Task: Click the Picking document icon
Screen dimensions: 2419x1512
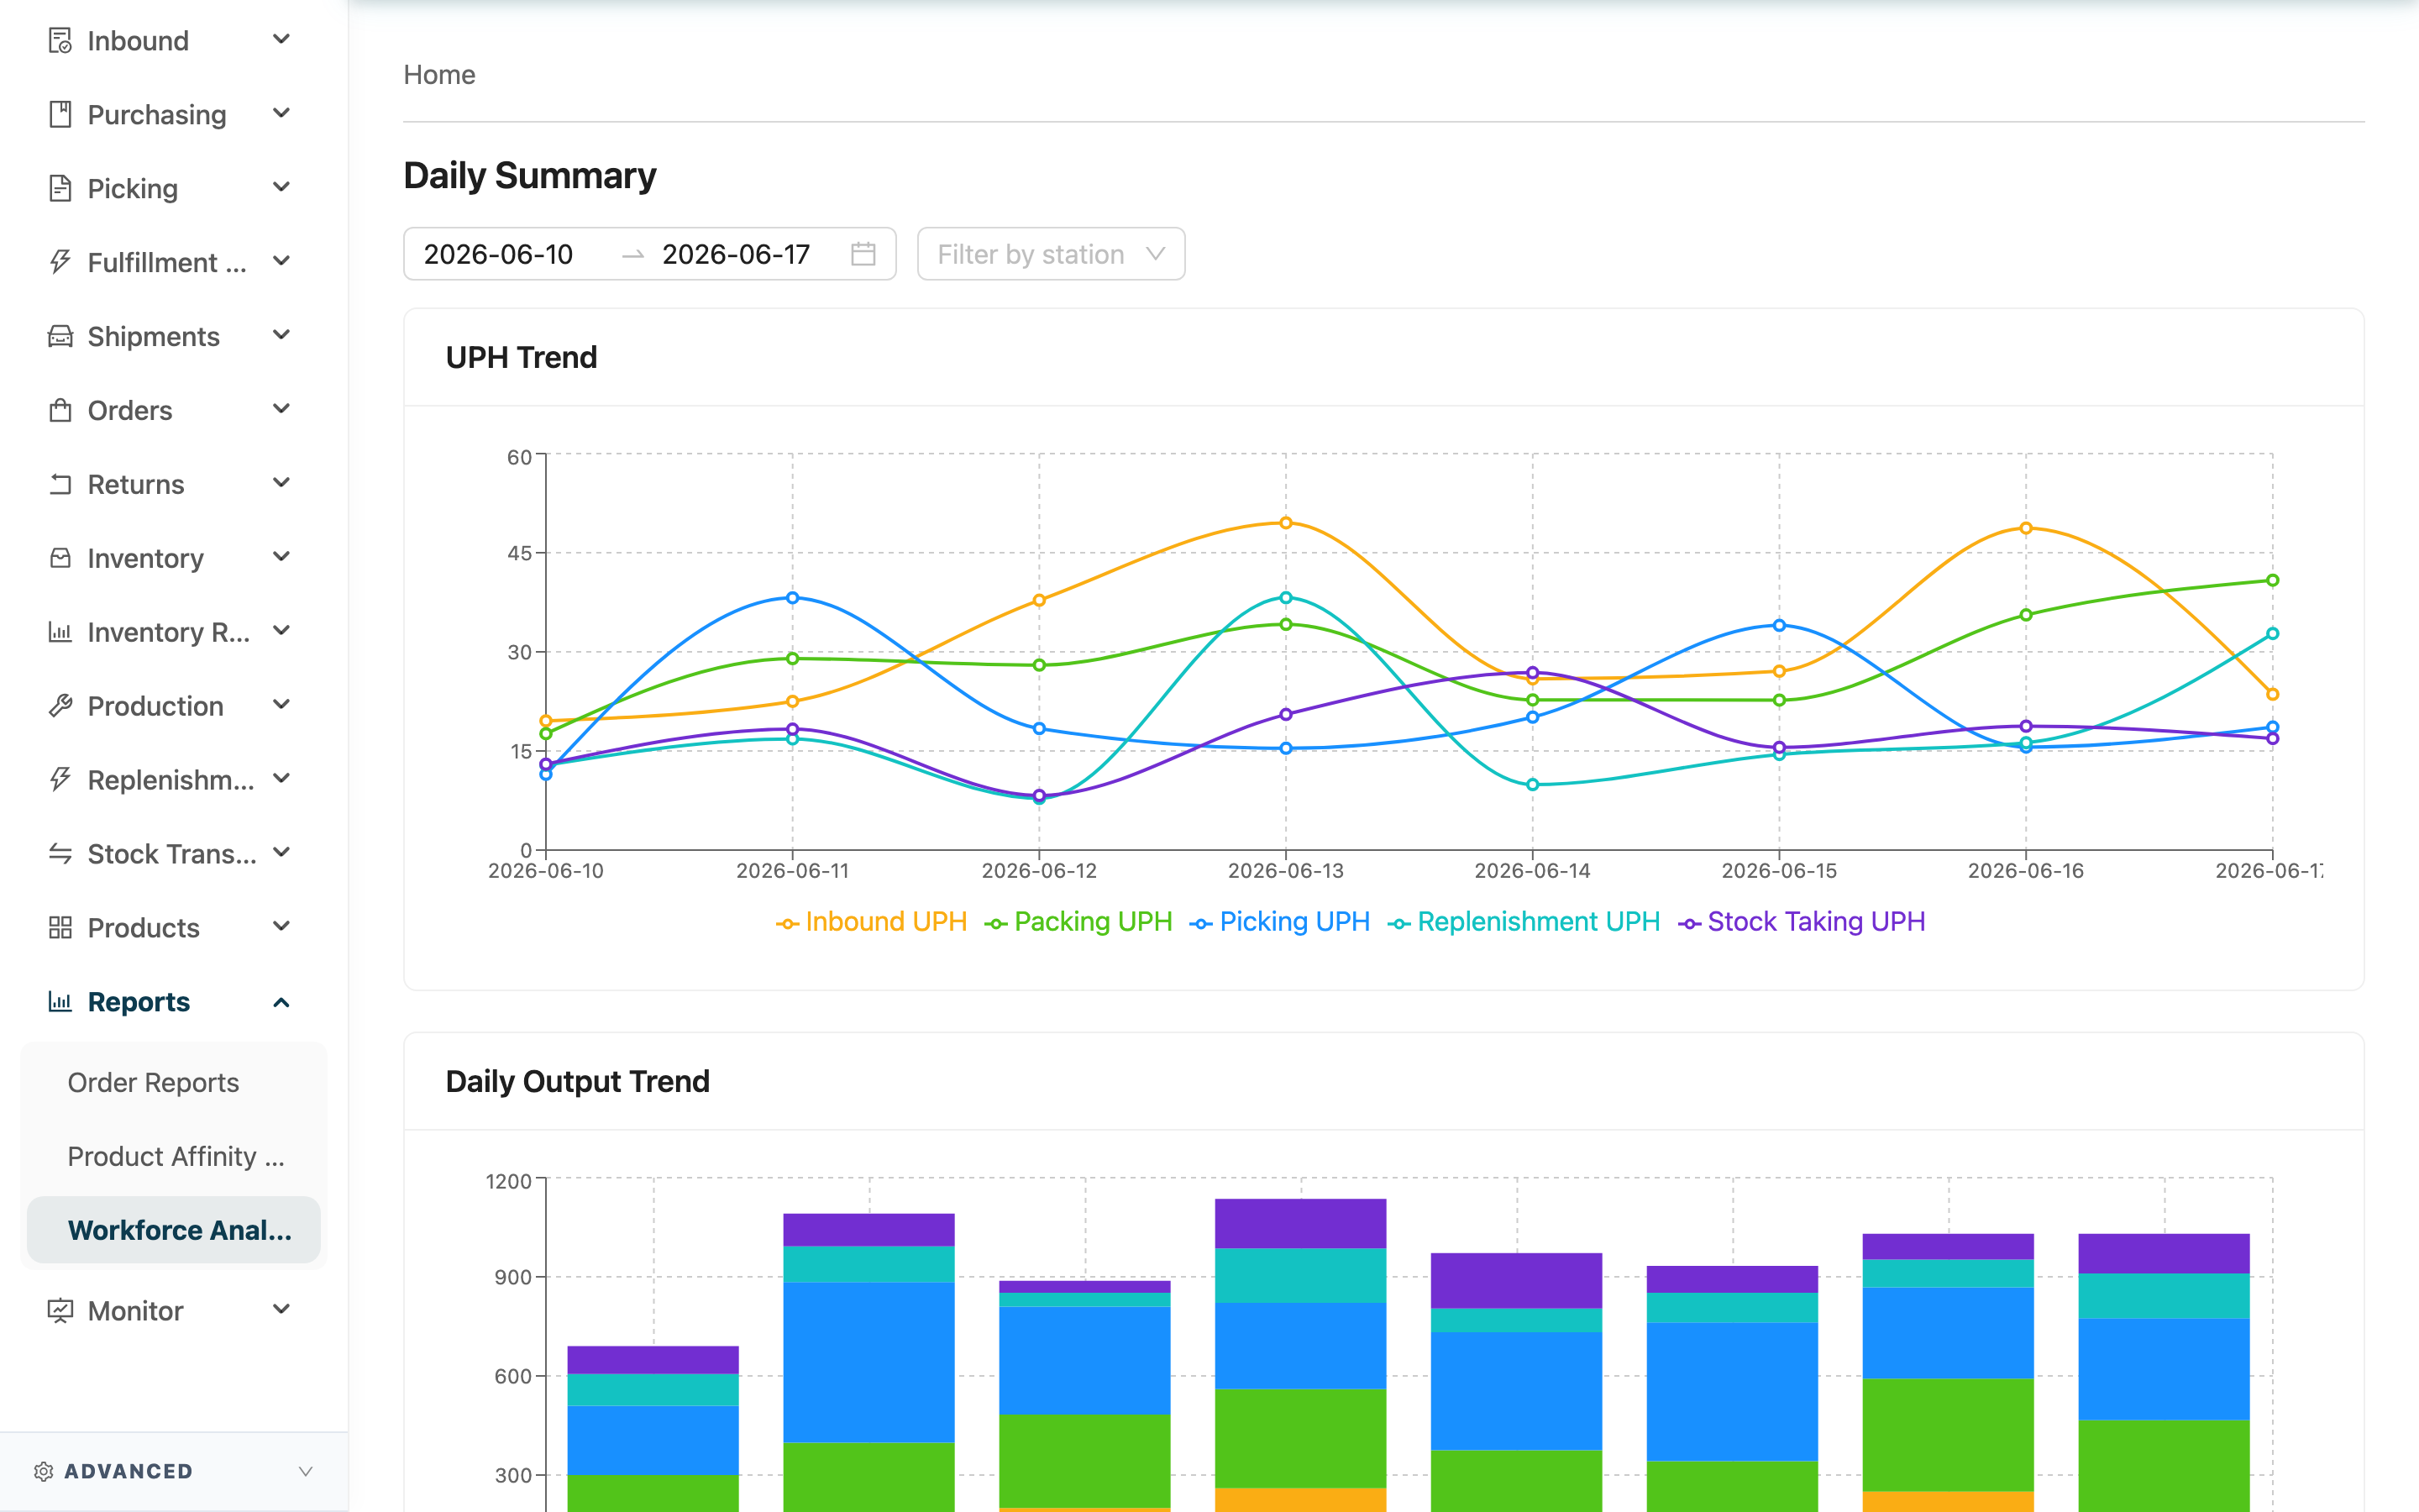Action: pos(60,189)
